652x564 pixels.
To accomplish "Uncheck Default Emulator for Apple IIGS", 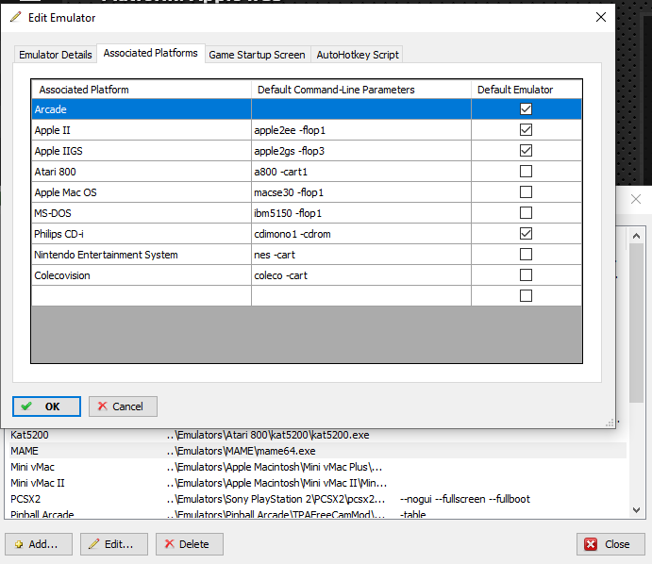I will (x=526, y=151).
